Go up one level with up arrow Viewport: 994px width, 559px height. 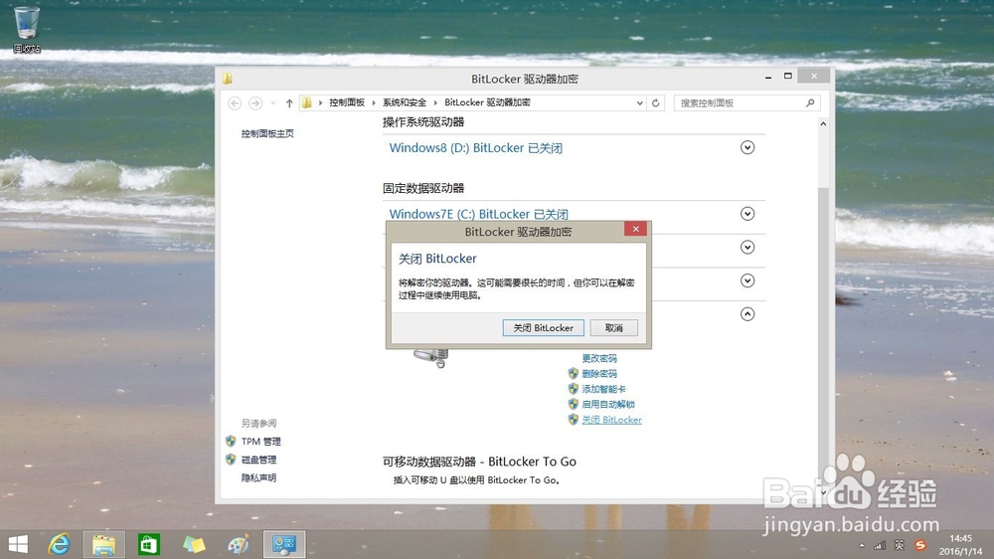click(x=289, y=102)
